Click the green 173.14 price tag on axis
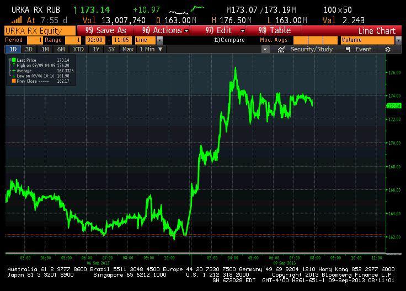406x291 pixels. coord(393,105)
